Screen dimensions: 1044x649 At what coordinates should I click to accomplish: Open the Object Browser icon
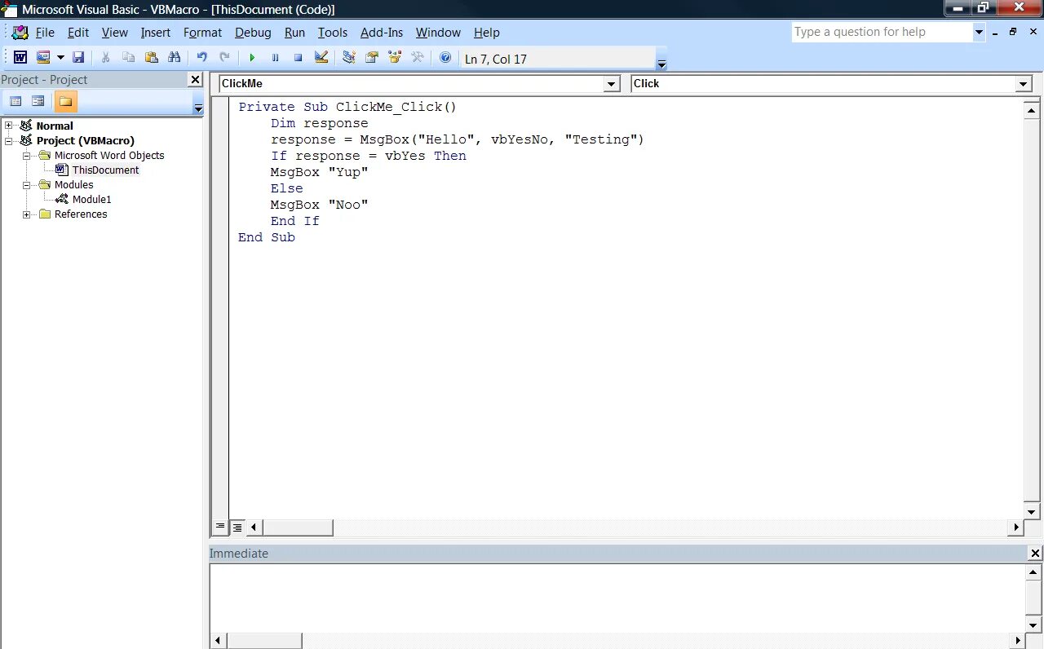click(x=395, y=58)
